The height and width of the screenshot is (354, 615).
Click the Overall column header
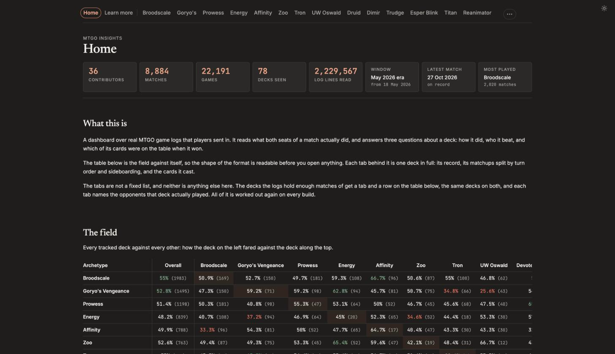pos(173,265)
